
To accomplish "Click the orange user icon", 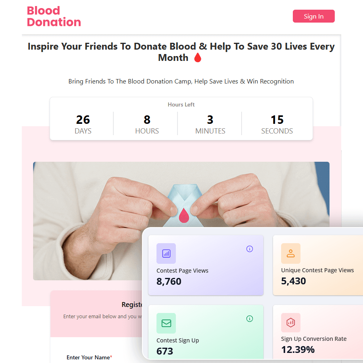I will coord(290,253).
